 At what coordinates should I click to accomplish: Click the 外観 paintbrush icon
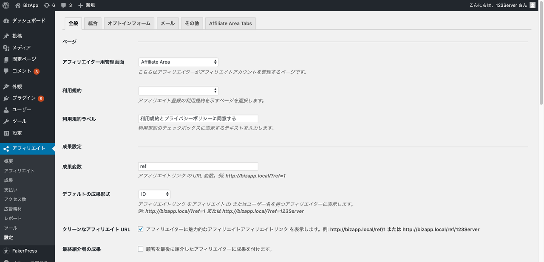tap(6, 86)
